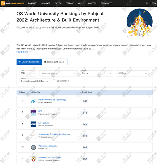Viewport: 157px width, 165px height.
Task: Open the COMMUNITY menu
Action: click(x=106, y=3)
